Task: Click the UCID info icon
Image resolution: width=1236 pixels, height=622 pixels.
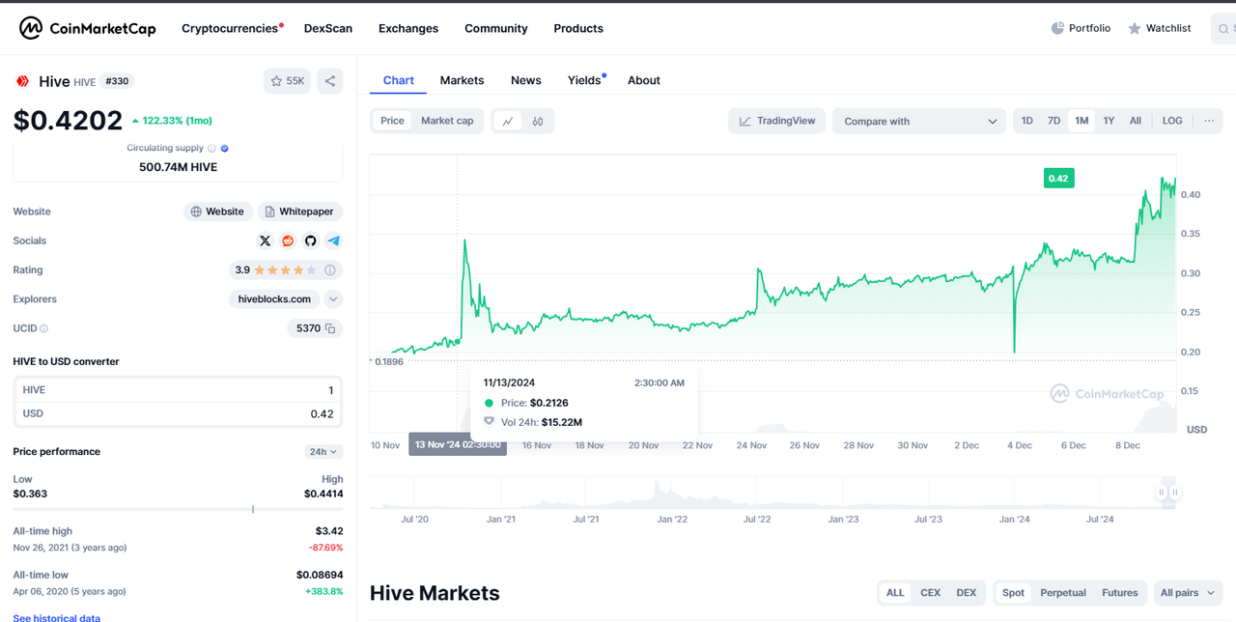Action: (43, 328)
